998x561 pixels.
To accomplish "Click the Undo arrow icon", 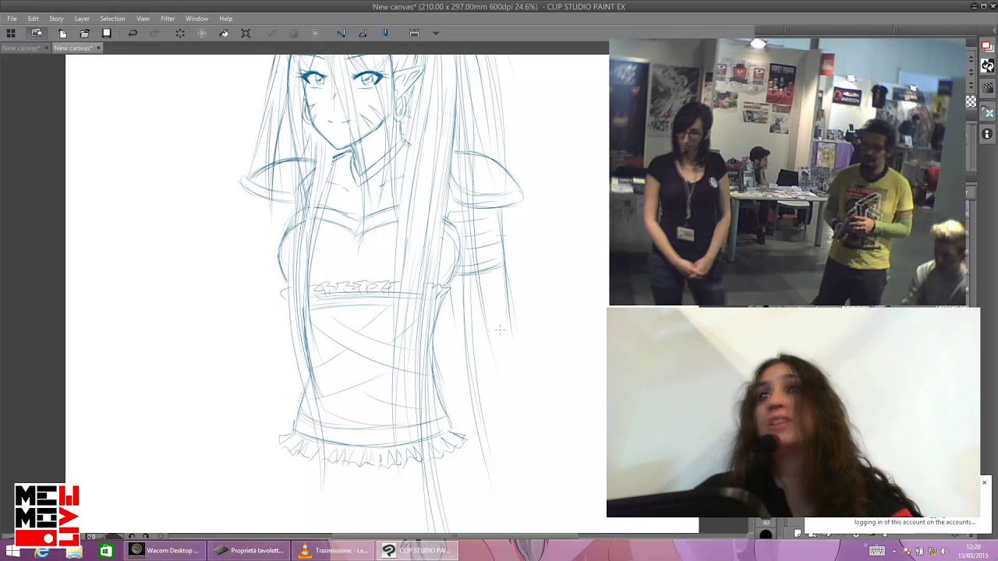I will pos(133,34).
